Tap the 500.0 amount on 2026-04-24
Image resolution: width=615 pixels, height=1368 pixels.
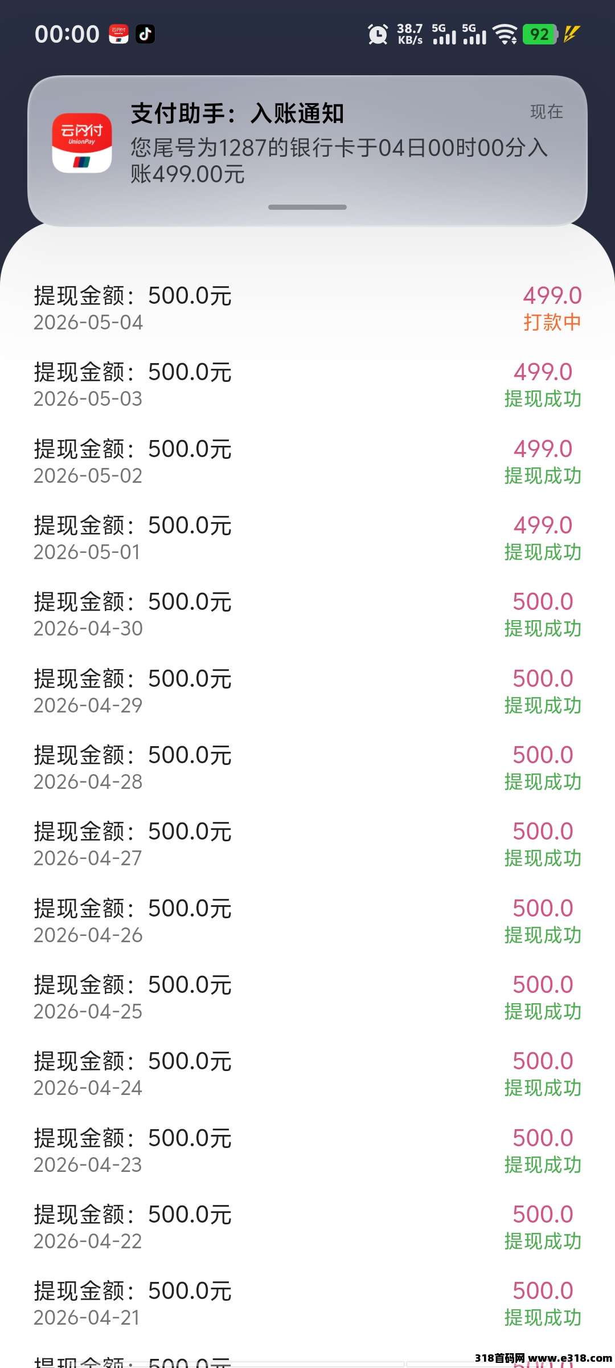point(543,1061)
